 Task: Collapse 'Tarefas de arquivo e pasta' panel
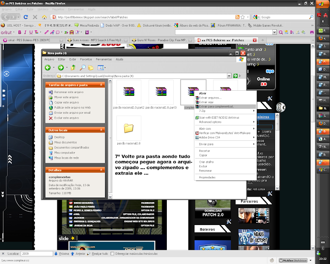coord(101,85)
